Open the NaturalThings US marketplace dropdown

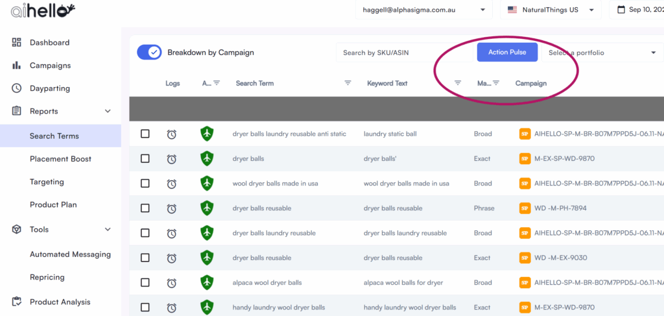(x=551, y=10)
